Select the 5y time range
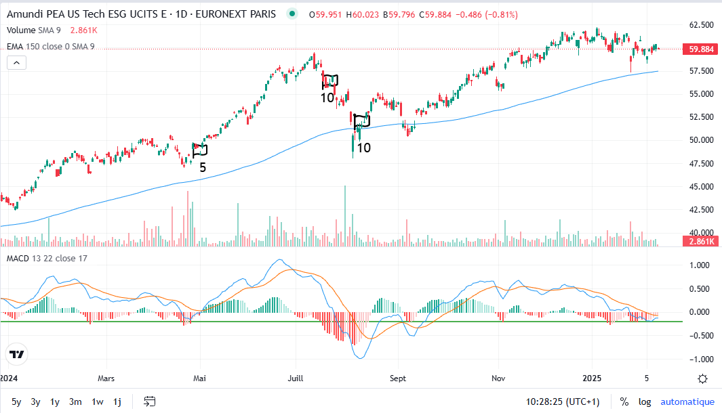 (x=16, y=401)
